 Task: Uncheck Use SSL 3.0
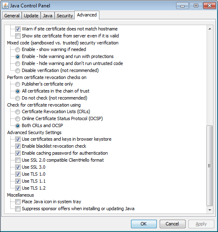[18, 167]
